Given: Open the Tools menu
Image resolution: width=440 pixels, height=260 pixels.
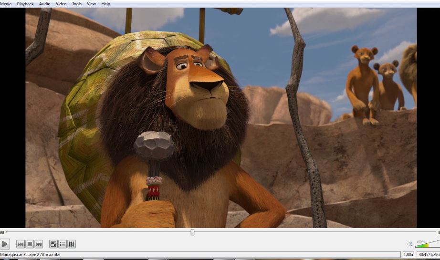Looking at the screenshot, I should tap(77, 4).
